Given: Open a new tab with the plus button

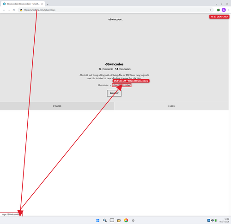Looking at the screenshot, I should point(48,5).
